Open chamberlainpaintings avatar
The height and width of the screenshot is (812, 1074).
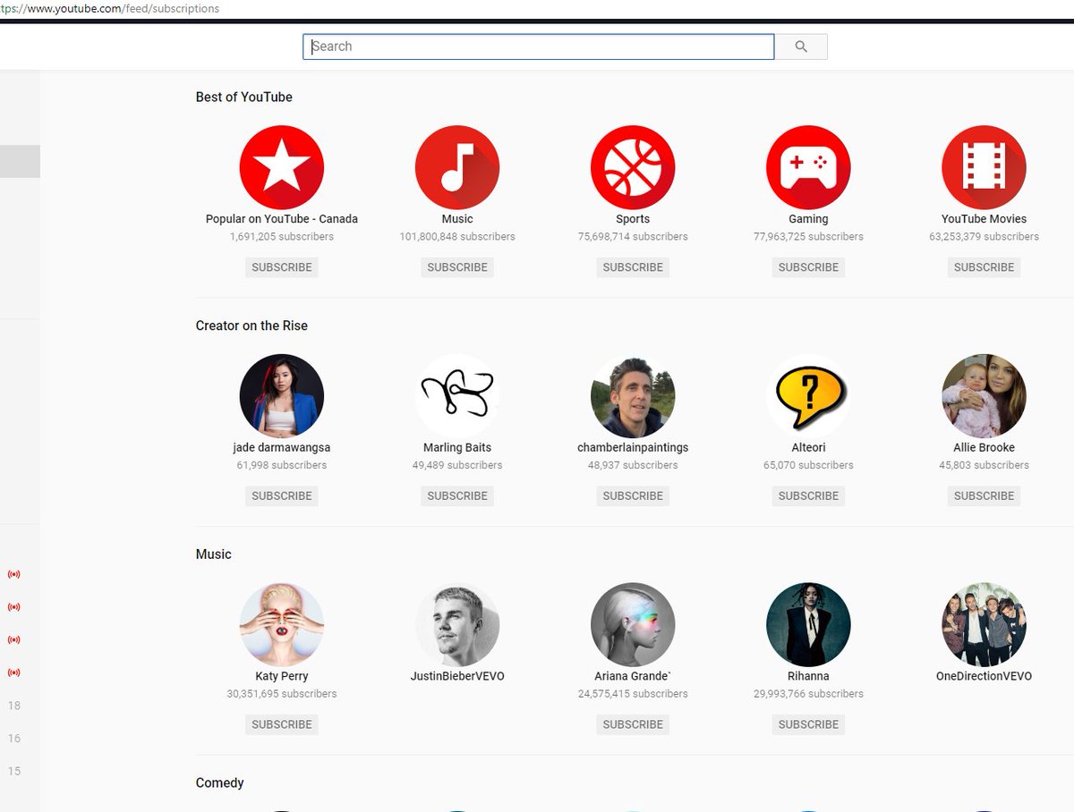[x=633, y=396]
